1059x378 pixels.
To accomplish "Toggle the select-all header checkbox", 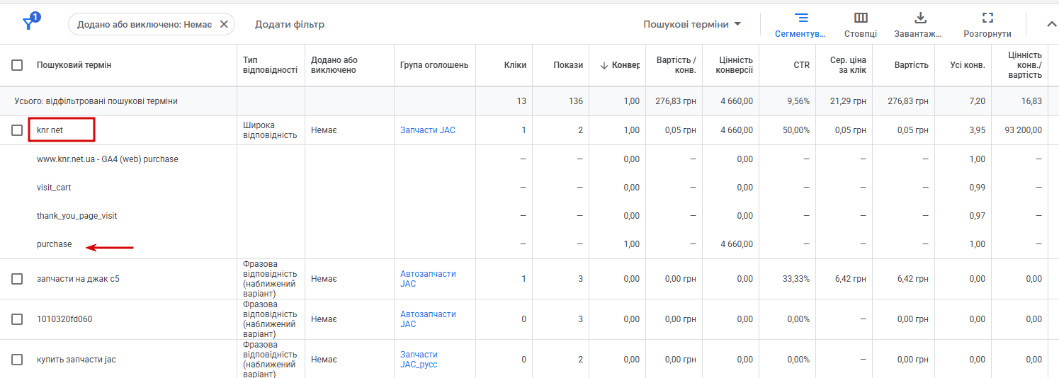I will pos(17,65).
